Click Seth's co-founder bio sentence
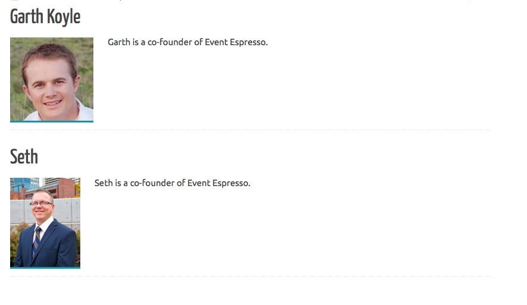 pos(172,183)
